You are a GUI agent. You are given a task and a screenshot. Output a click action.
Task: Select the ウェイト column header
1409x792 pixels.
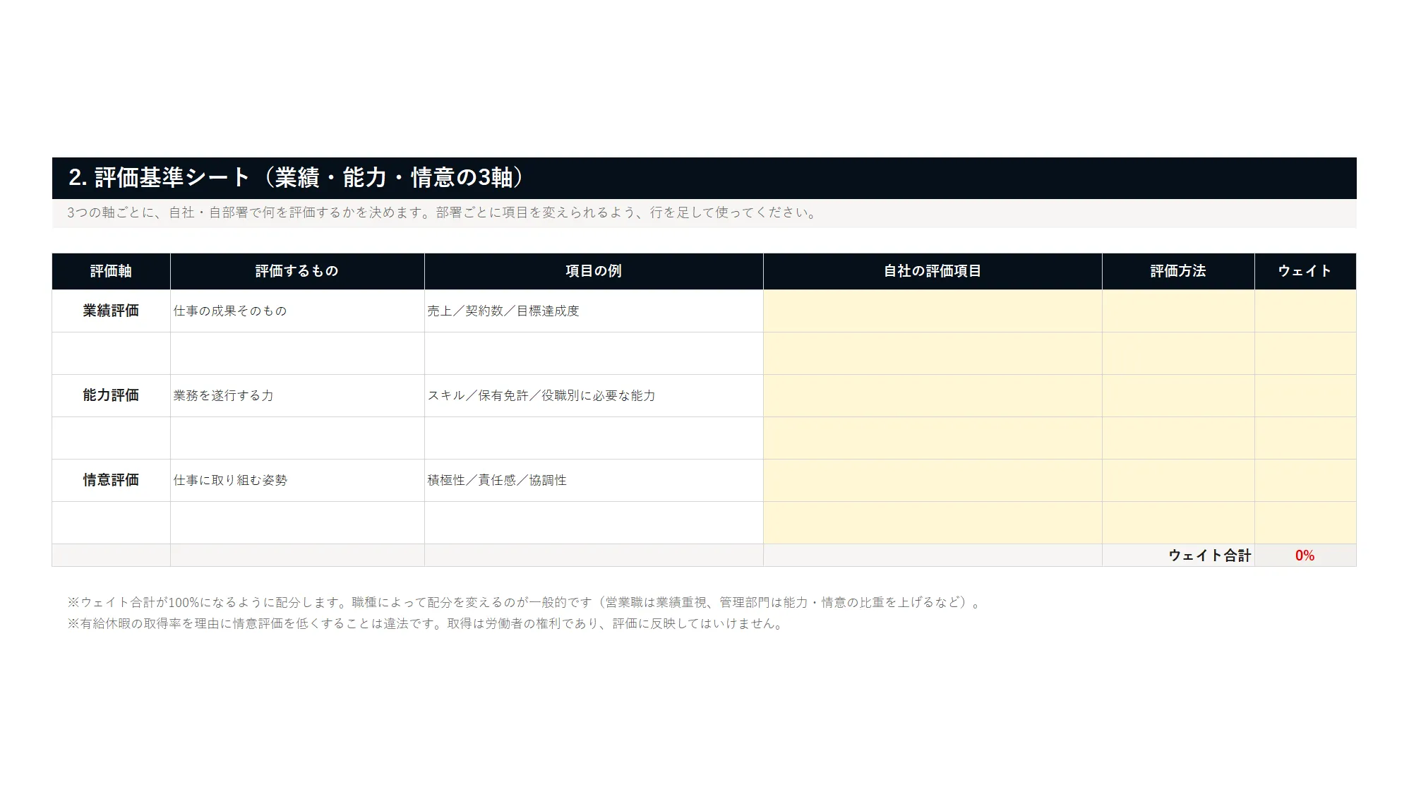point(1305,271)
